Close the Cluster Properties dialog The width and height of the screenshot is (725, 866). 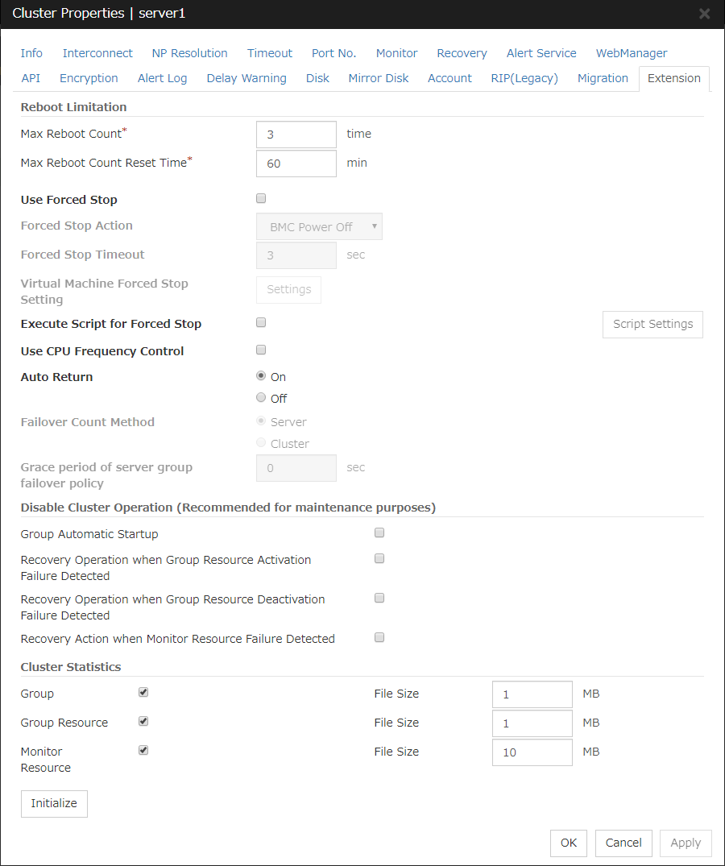click(x=704, y=13)
